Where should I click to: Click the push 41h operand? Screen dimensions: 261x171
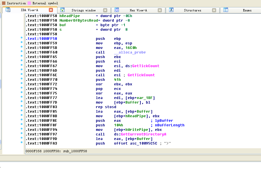tap(117, 80)
